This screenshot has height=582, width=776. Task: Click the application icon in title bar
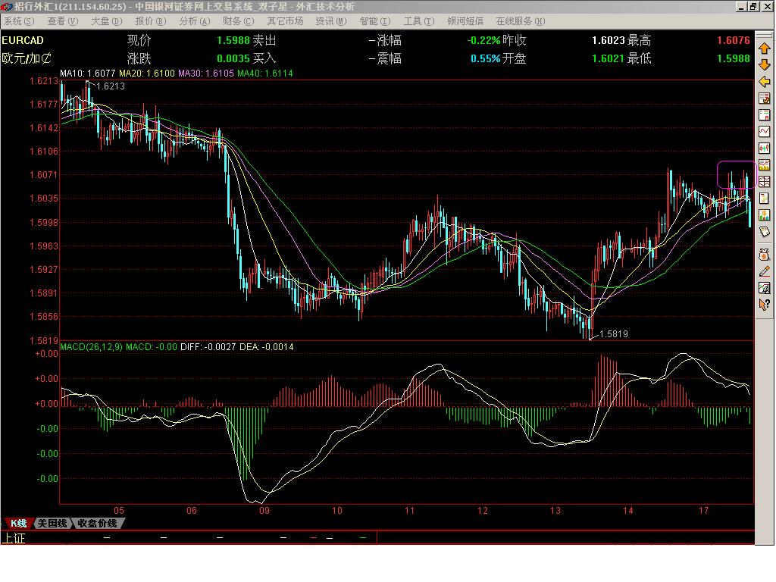6,6
